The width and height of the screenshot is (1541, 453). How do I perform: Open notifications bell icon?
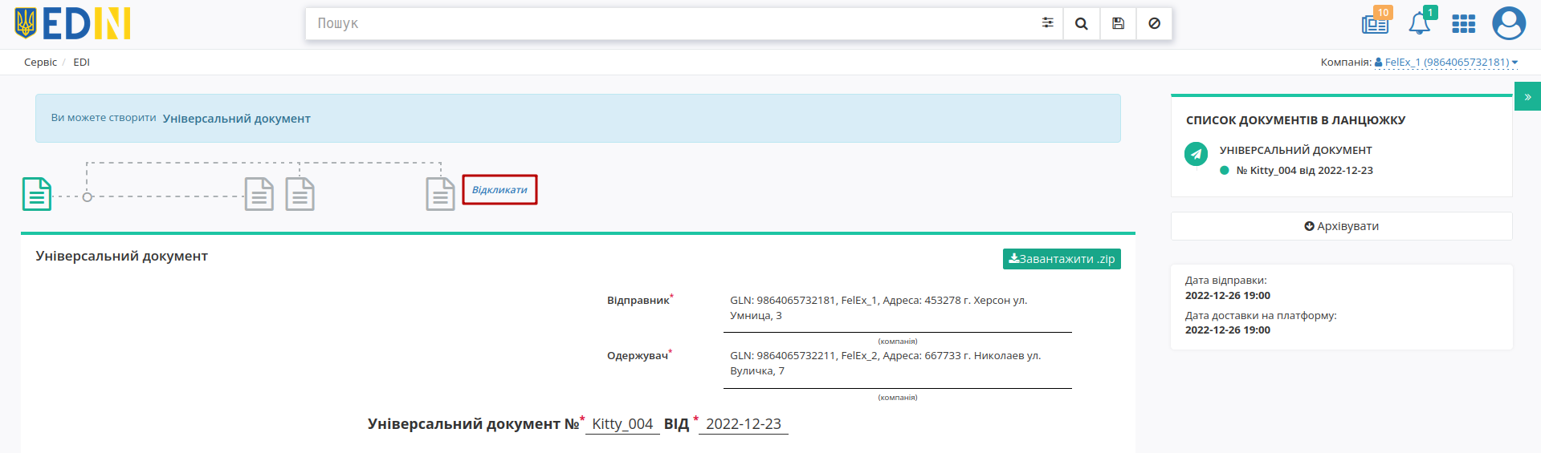1420,23
